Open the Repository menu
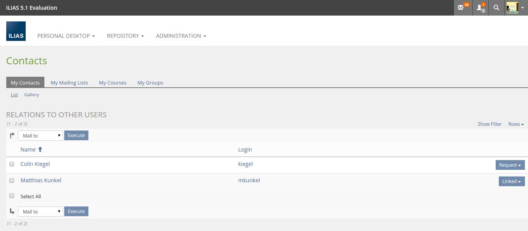 (x=125, y=36)
